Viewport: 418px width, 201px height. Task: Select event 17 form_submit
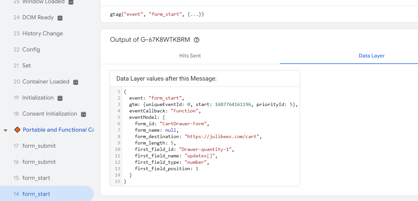point(39,146)
